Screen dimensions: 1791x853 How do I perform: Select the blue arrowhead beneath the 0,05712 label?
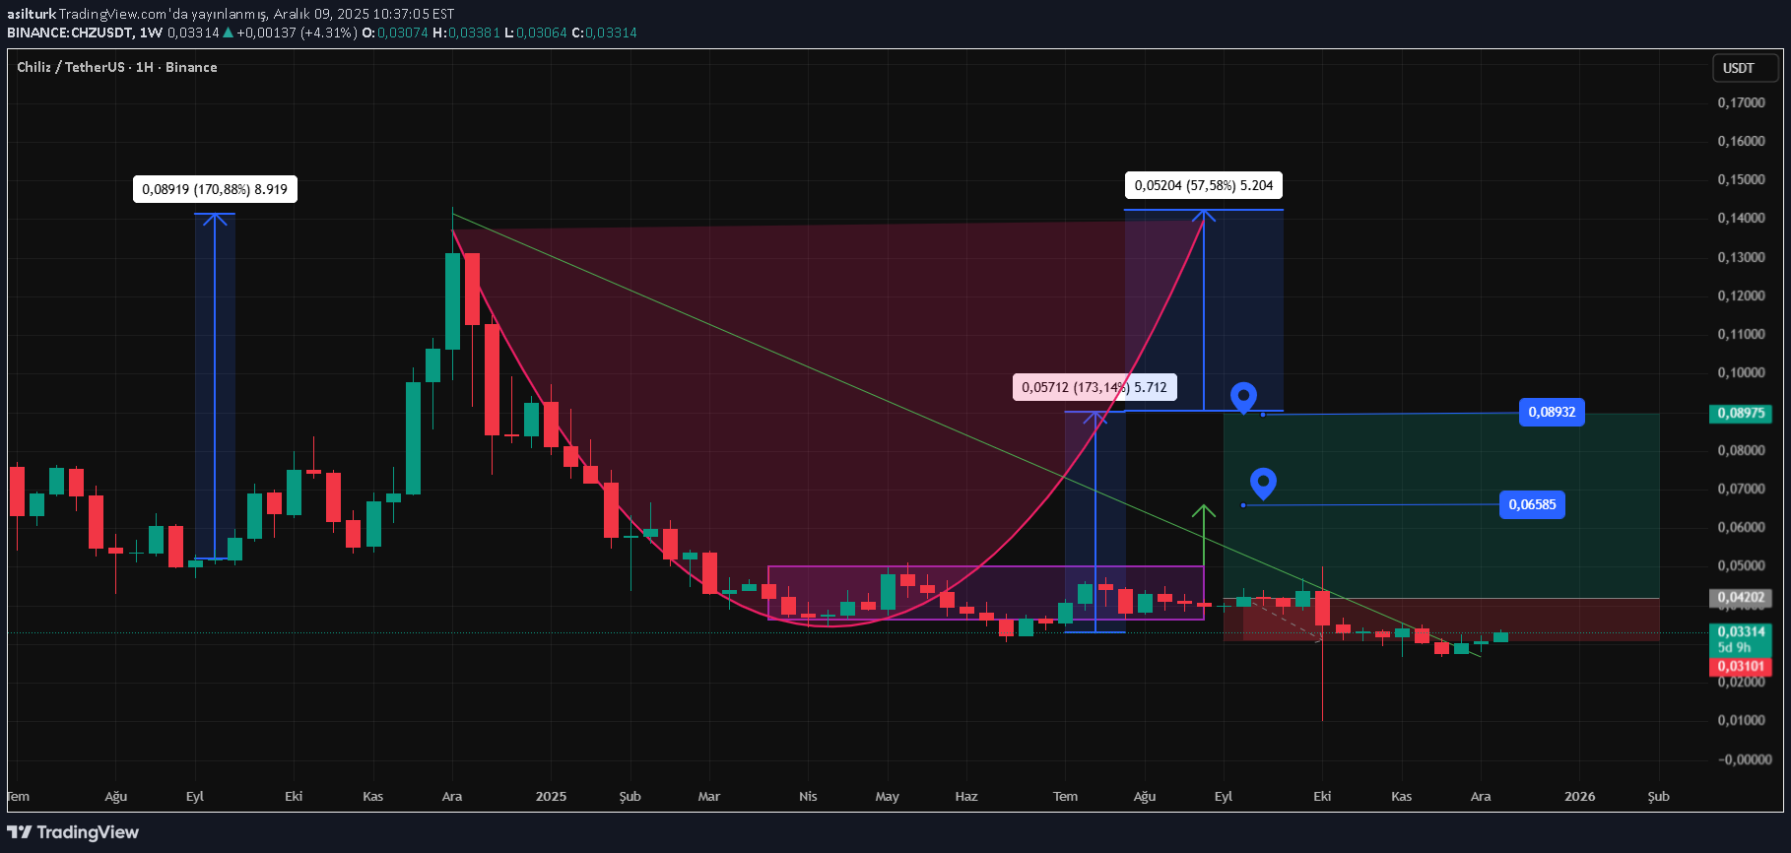click(x=1095, y=417)
